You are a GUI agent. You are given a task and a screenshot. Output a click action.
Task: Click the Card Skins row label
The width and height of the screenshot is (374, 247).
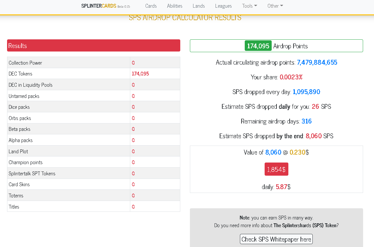point(19,185)
